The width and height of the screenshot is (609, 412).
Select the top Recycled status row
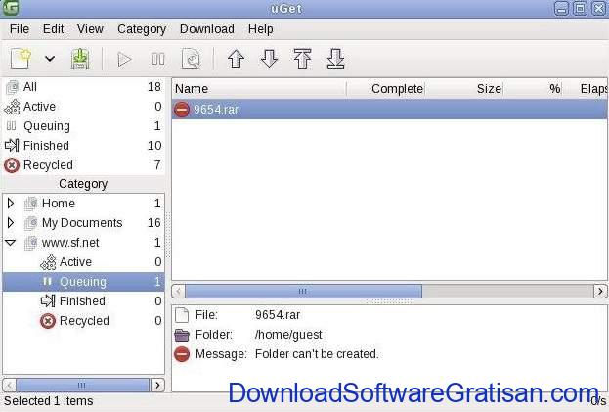(x=83, y=165)
